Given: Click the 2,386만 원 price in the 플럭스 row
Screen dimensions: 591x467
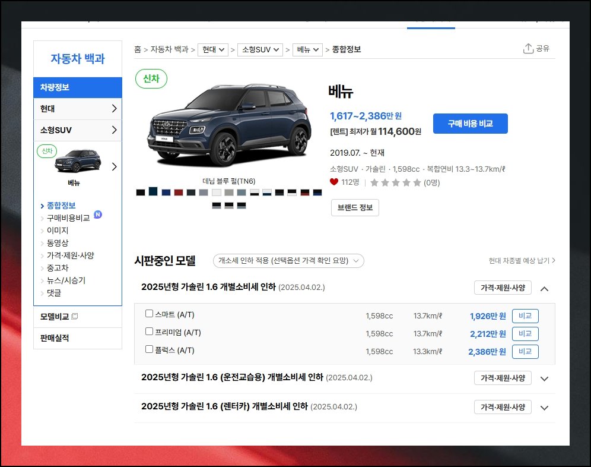Looking at the screenshot, I should (487, 352).
